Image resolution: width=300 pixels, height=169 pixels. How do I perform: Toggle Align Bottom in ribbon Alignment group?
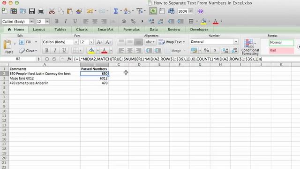138,42
